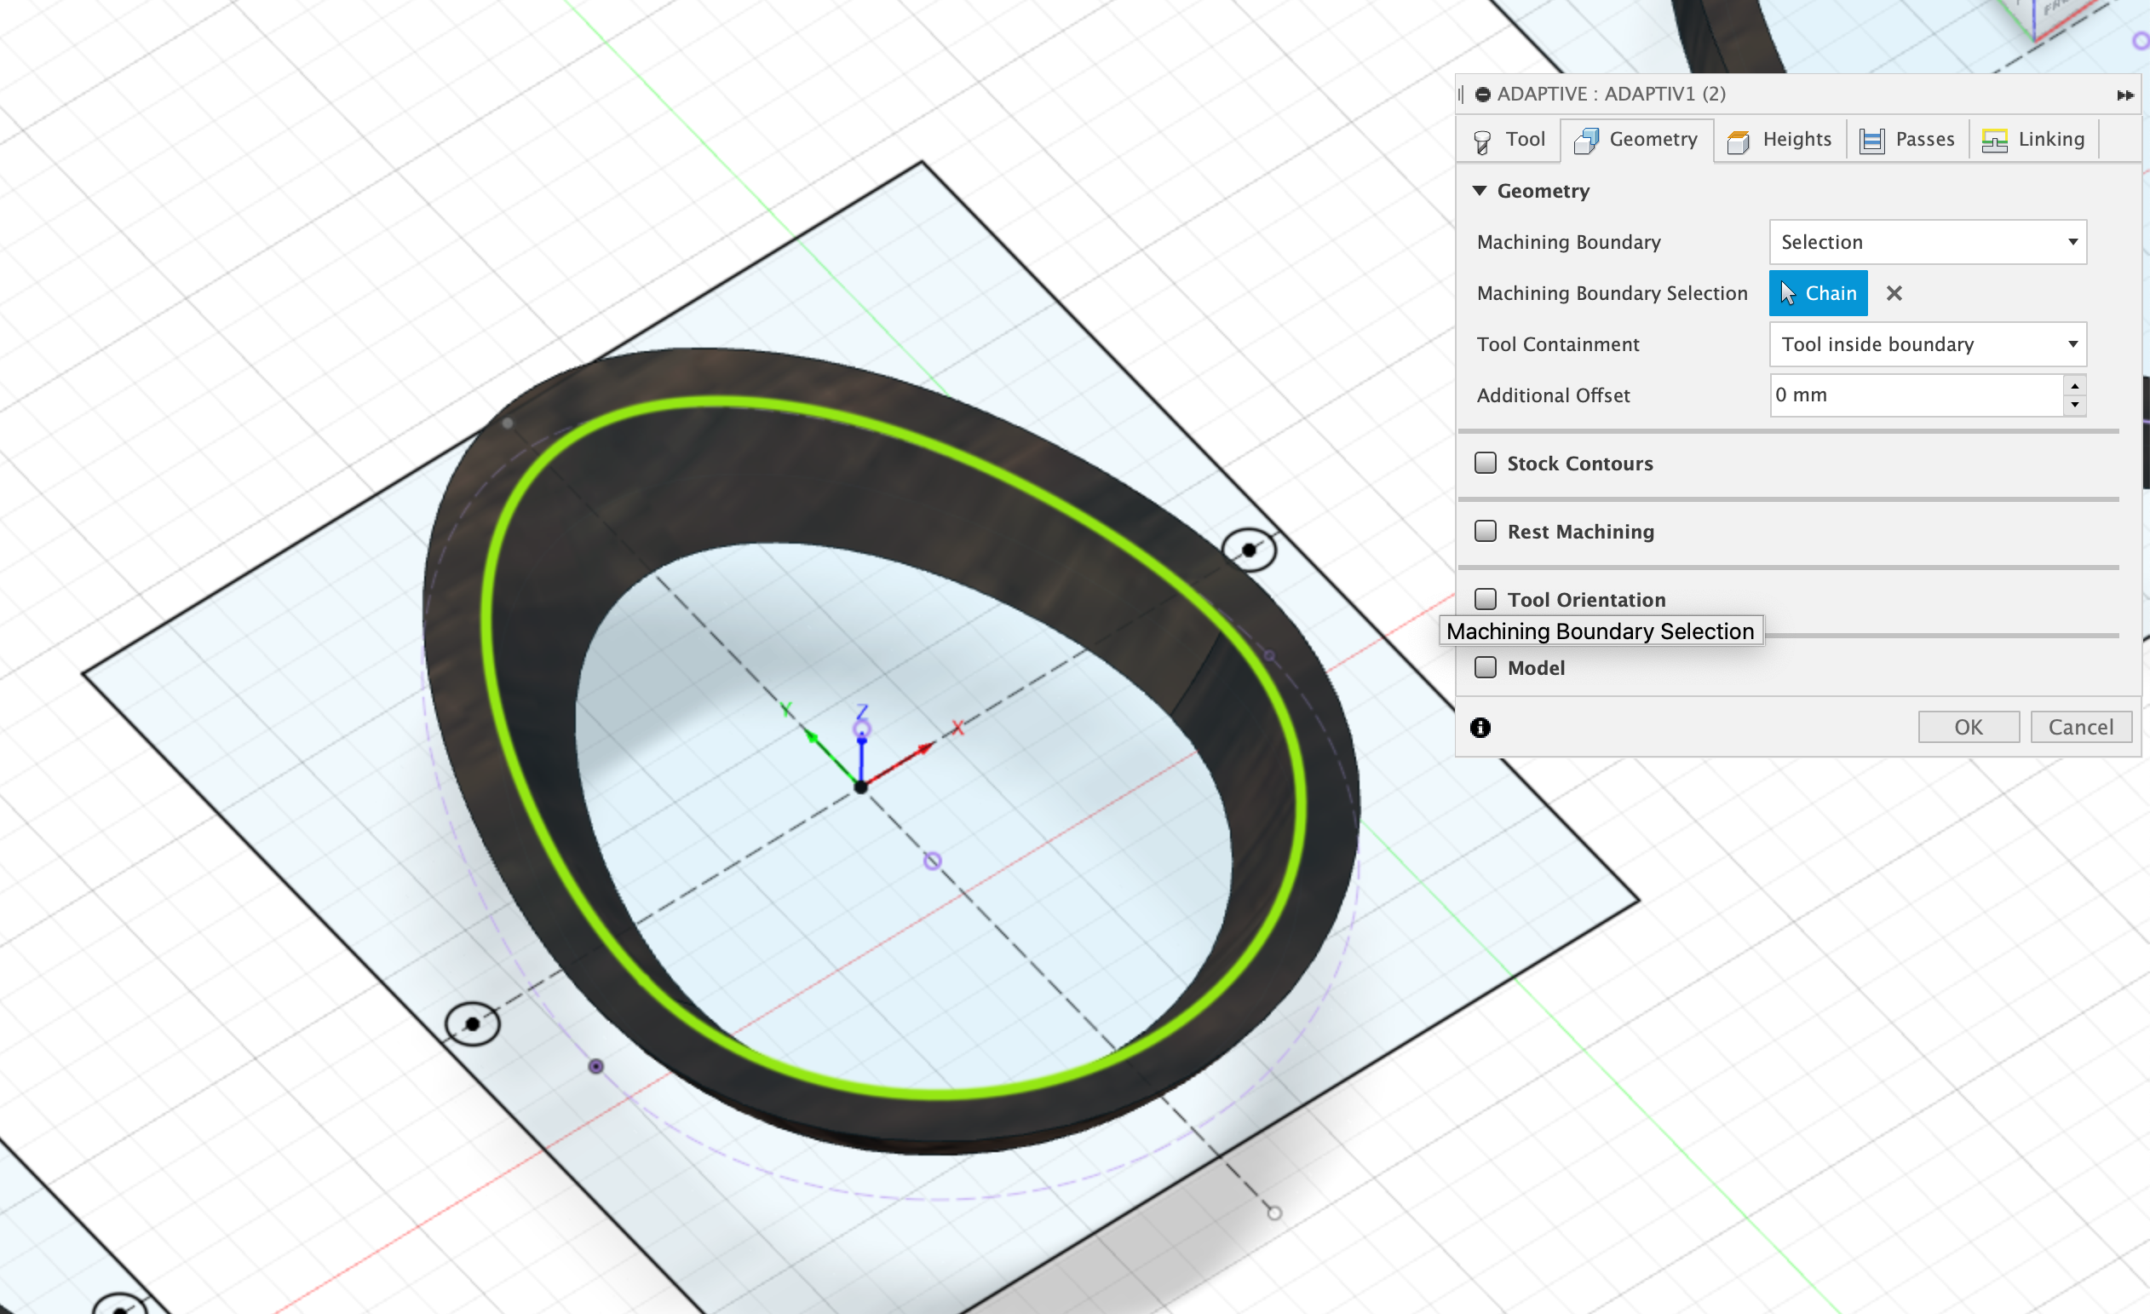Image resolution: width=2150 pixels, height=1314 pixels.
Task: Switch to the Passes tab
Action: point(1907,140)
